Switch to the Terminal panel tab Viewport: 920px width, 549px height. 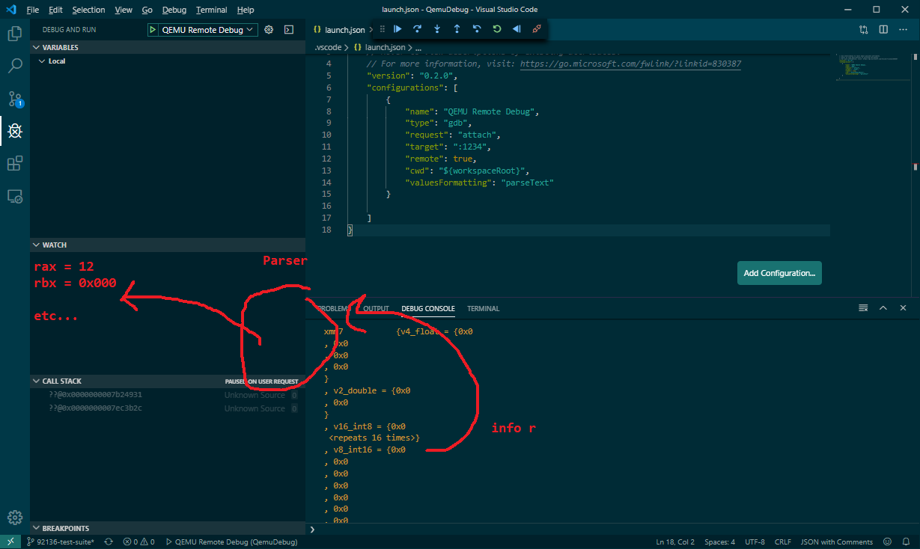pos(483,308)
